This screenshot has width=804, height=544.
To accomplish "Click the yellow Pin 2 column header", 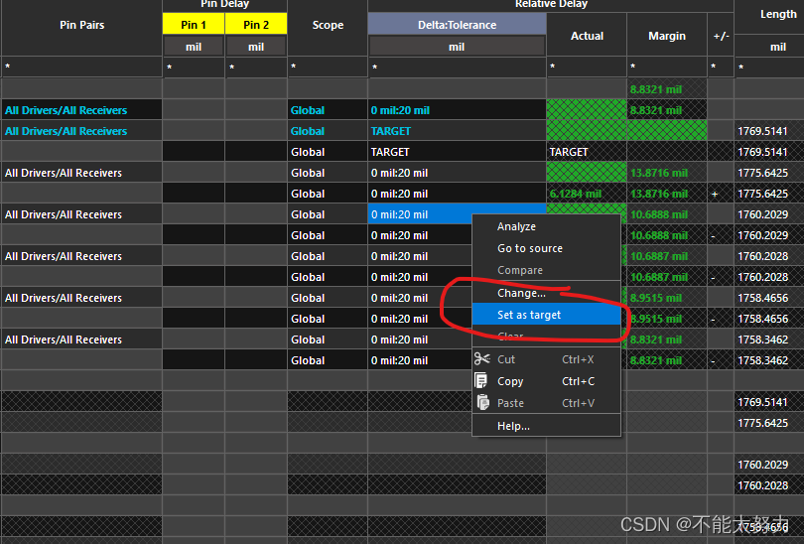I will 256,25.
